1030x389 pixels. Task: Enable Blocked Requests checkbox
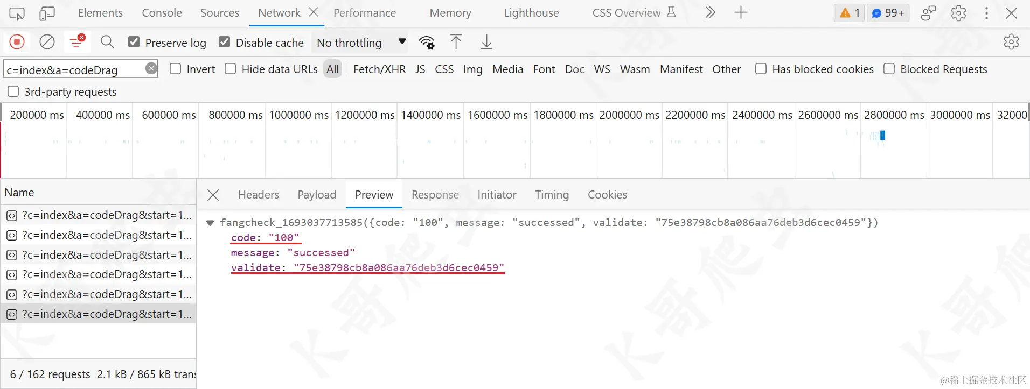(889, 69)
